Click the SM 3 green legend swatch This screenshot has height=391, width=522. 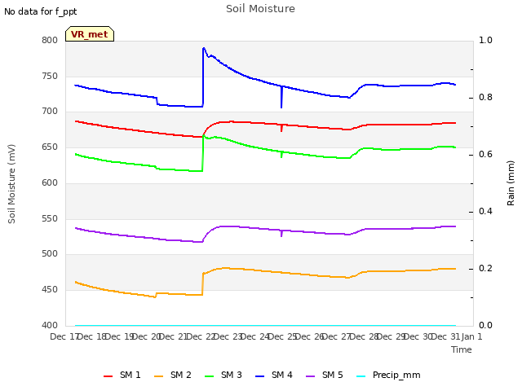[210, 376]
